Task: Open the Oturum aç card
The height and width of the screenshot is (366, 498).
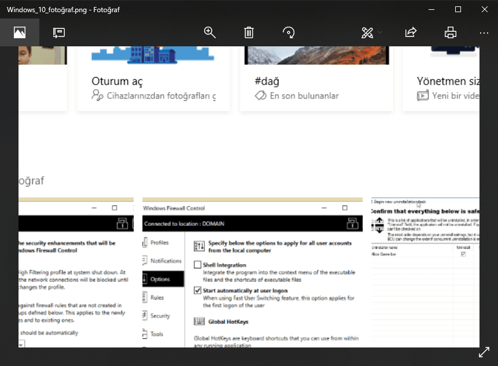Action: [x=153, y=79]
